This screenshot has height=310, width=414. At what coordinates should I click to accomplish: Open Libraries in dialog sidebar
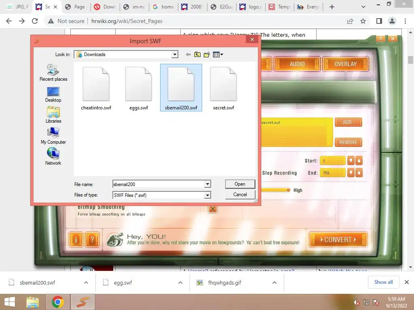(53, 115)
